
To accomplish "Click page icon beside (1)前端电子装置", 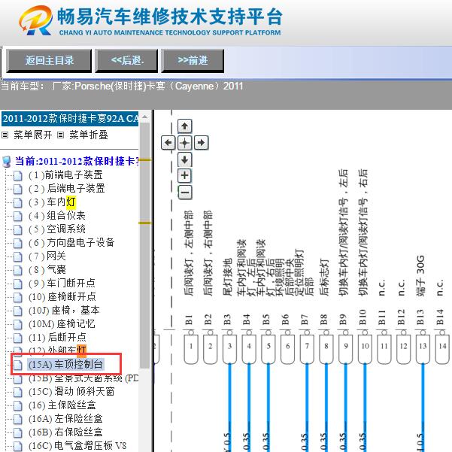I will [17, 175].
